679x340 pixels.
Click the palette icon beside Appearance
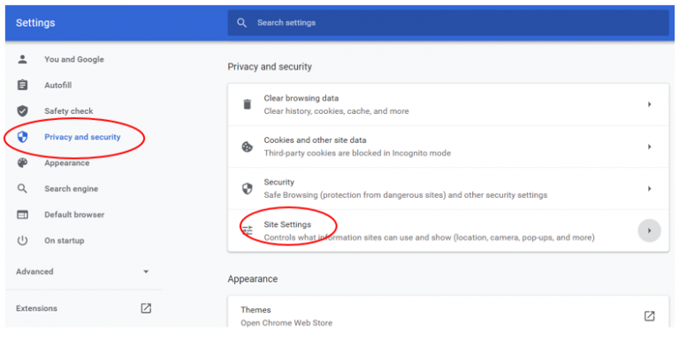tap(22, 162)
